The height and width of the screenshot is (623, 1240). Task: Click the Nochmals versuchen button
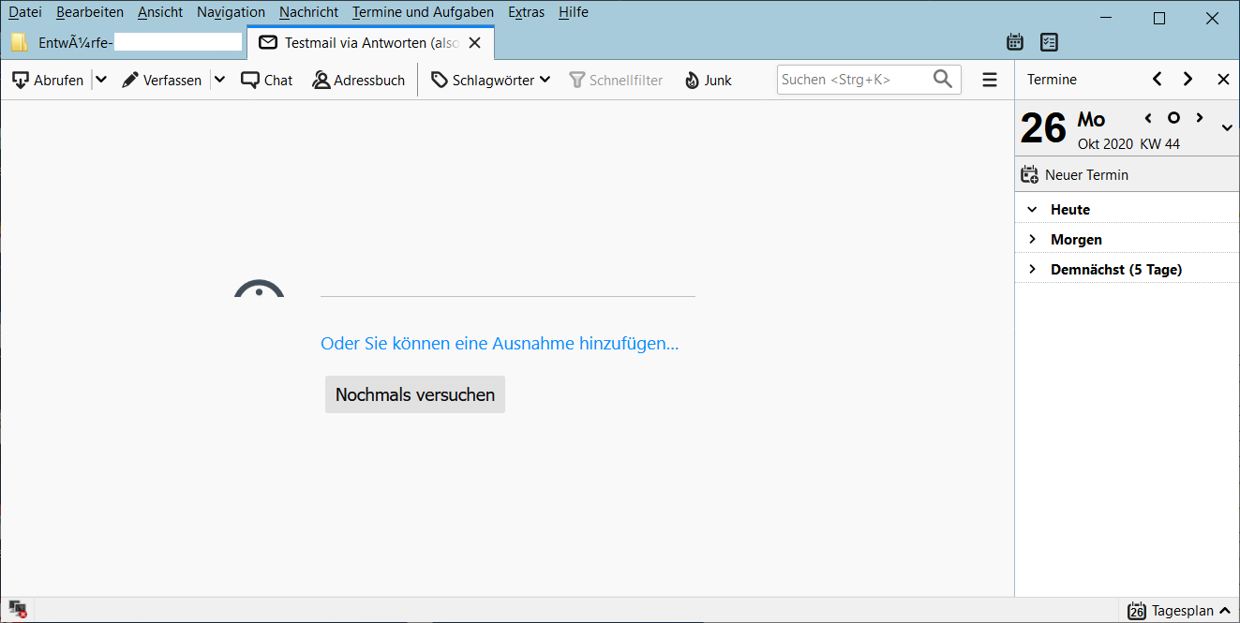415,394
